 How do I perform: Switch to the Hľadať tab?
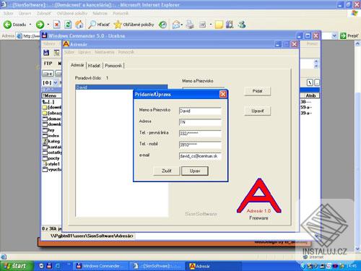tap(95, 66)
